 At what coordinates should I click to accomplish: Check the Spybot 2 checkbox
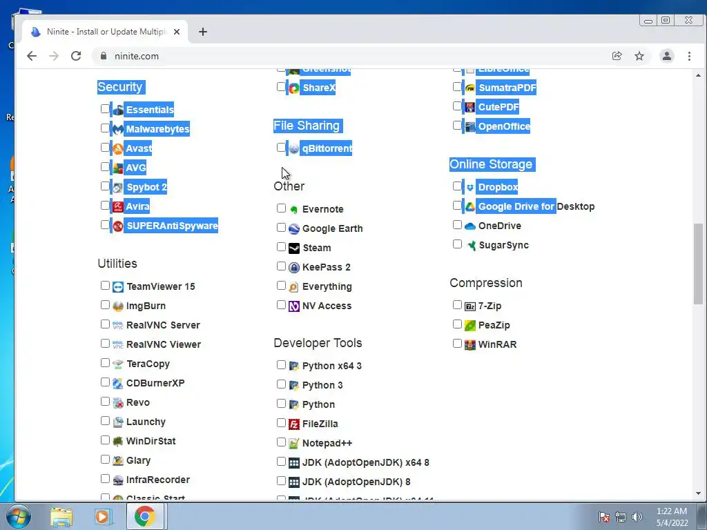[105, 186]
